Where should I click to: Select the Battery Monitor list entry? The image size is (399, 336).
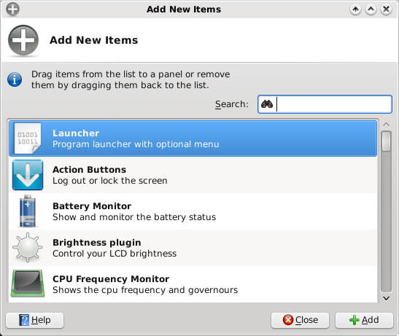coord(193,211)
